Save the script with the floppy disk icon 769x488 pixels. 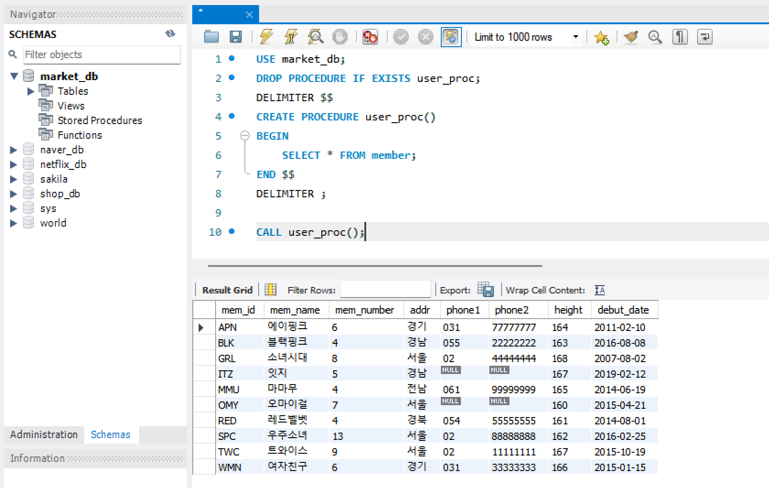pos(235,37)
